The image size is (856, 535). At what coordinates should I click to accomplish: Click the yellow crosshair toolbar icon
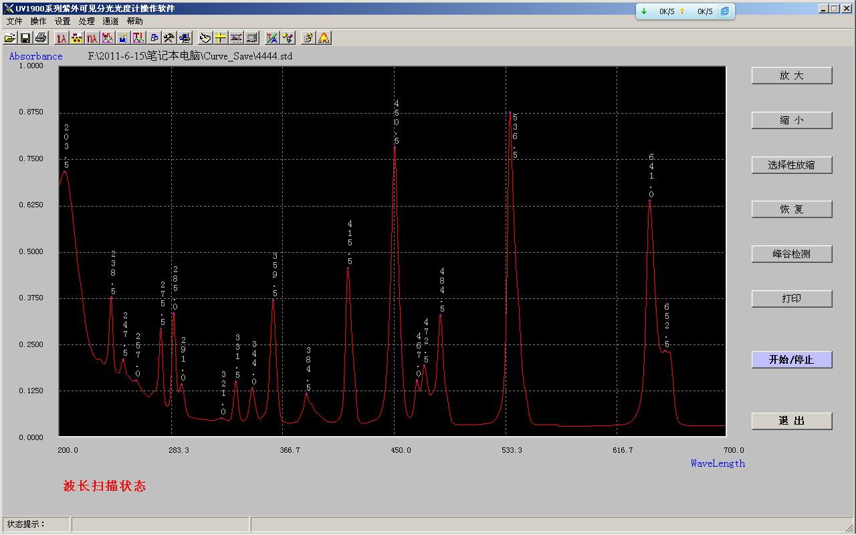click(221, 38)
